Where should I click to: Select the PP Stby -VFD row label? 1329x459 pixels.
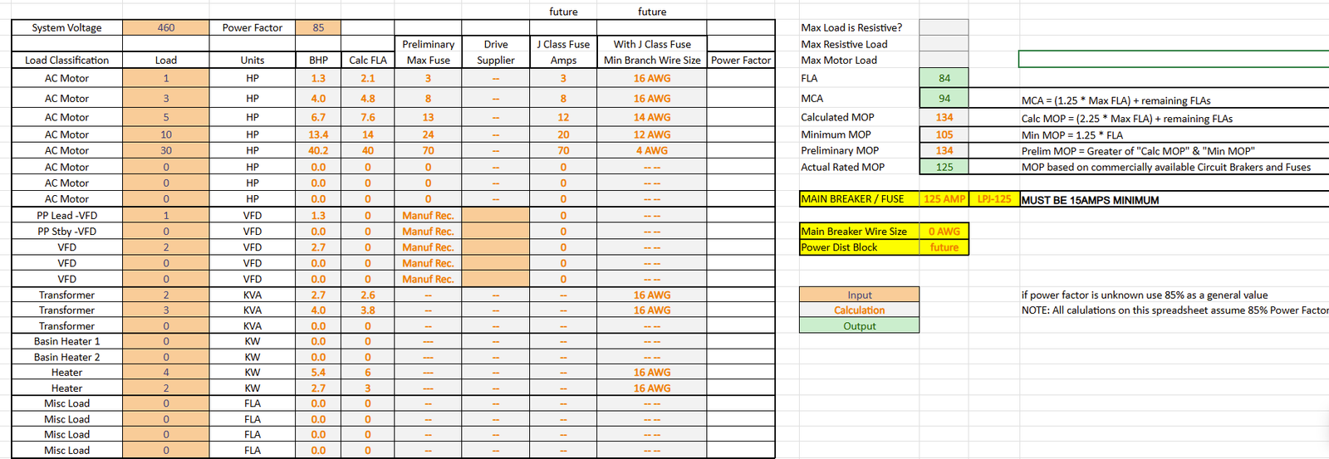[x=67, y=232]
